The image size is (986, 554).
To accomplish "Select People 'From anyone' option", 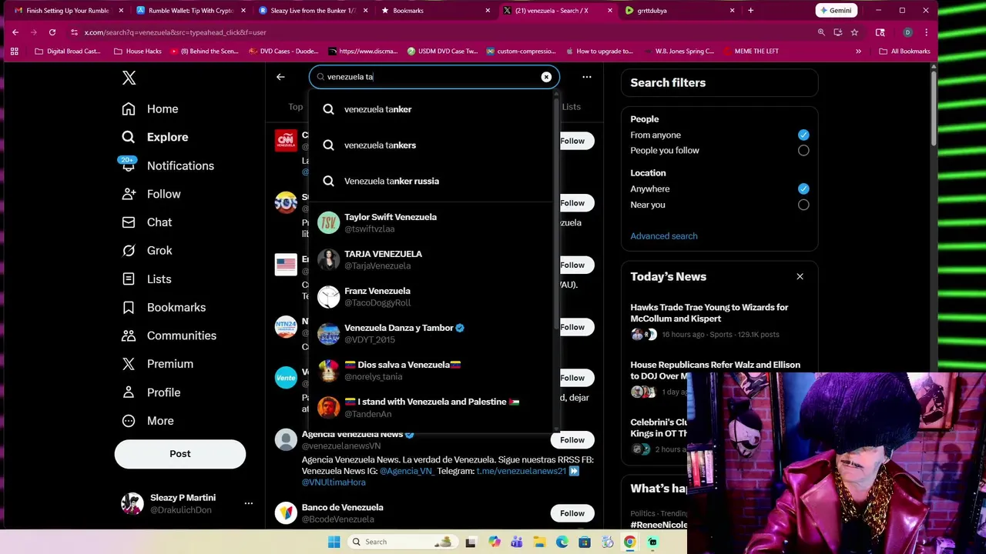I will coord(803,135).
